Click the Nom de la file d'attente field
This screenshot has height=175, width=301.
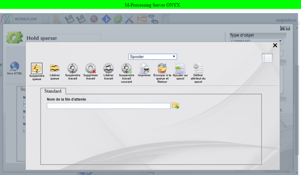pos(109,106)
